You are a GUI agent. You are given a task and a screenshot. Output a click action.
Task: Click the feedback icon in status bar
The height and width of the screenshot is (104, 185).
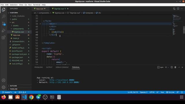click(177, 92)
